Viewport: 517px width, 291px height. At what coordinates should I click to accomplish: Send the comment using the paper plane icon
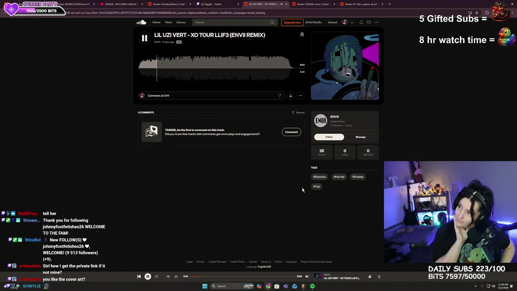(x=279, y=96)
